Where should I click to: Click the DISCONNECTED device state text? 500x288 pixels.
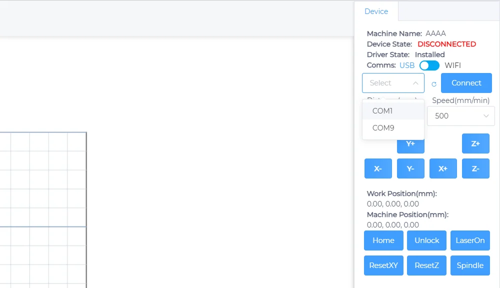[446, 44]
